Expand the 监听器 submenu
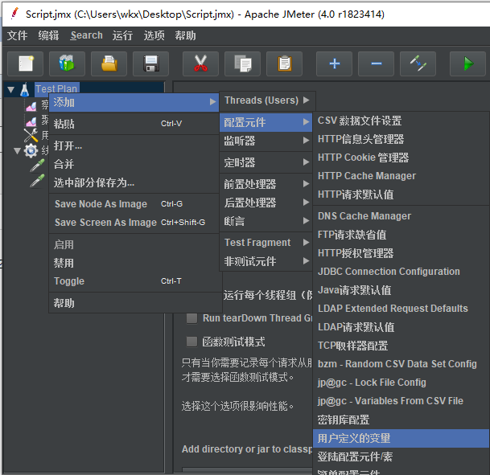The width and height of the screenshot is (490, 475). pos(266,141)
